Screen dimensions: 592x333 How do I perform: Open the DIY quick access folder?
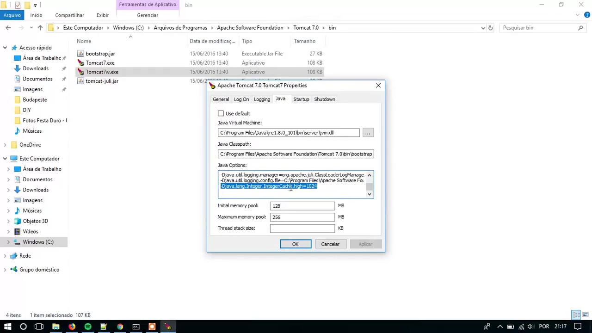click(27, 110)
